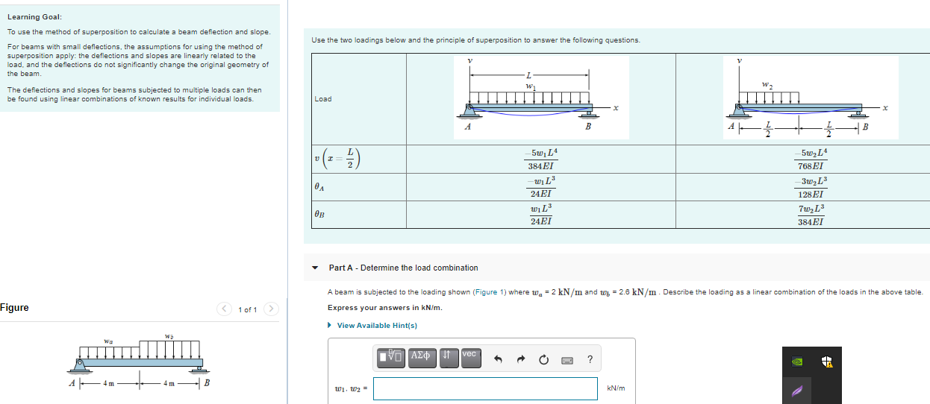Click the 'Figure' panel heading
Screen dimensions: 930x404
[15, 308]
